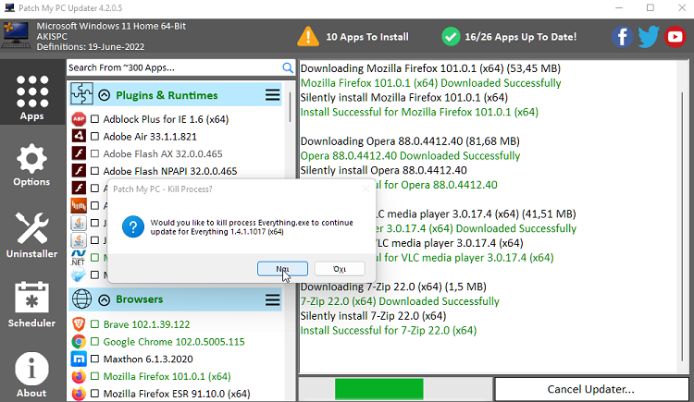Decline kill process with Όχι button
Image resolution: width=694 pixels, height=402 pixels.
(x=340, y=268)
